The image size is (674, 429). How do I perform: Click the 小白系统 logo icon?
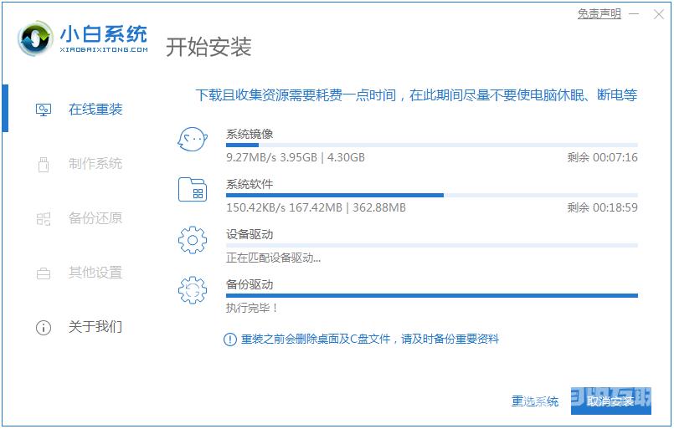(35, 38)
